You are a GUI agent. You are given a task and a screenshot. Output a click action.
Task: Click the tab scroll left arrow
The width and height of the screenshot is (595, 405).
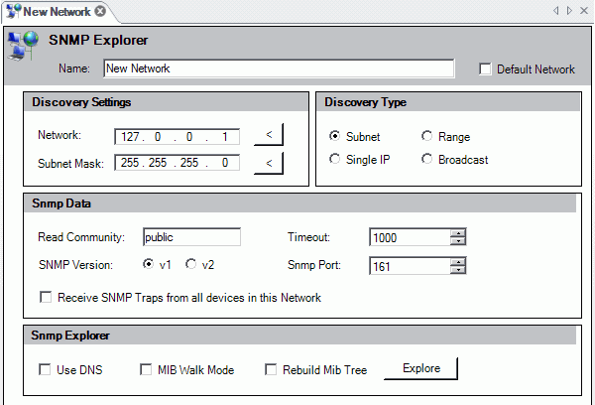pyautogui.click(x=554, y=11)
